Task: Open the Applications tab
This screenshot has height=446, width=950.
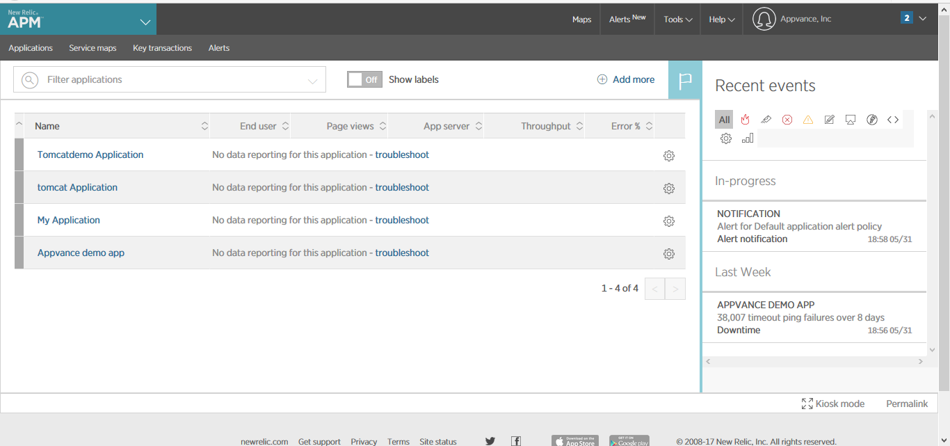Action: click(31, 48)
